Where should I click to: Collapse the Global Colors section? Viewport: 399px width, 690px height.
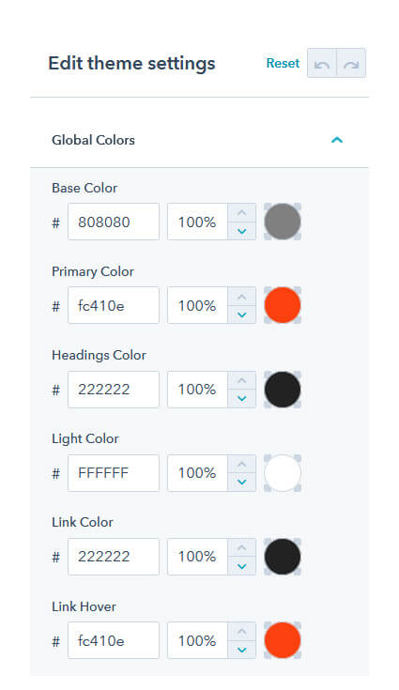click(337, 140)
